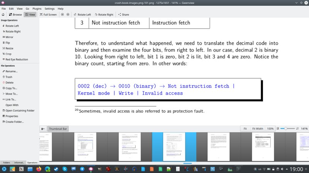Open the Share dropdown
This screenshot has height=173, width=309.
pyautogui.click(x=124, y=15)
